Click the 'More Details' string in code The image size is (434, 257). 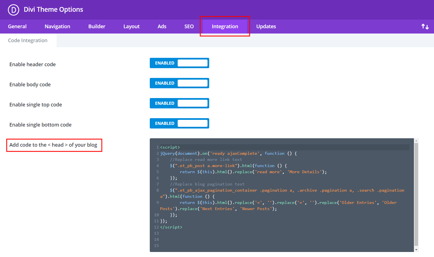point(305,172)
